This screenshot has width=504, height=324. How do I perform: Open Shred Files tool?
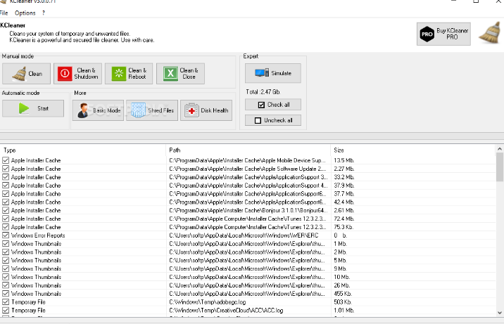(x=152, y=110)
